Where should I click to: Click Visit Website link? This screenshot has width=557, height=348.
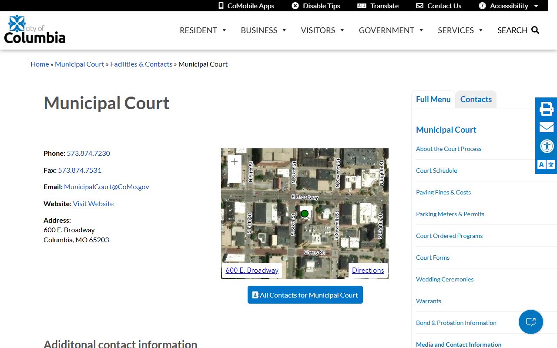[x=93, y=204]
